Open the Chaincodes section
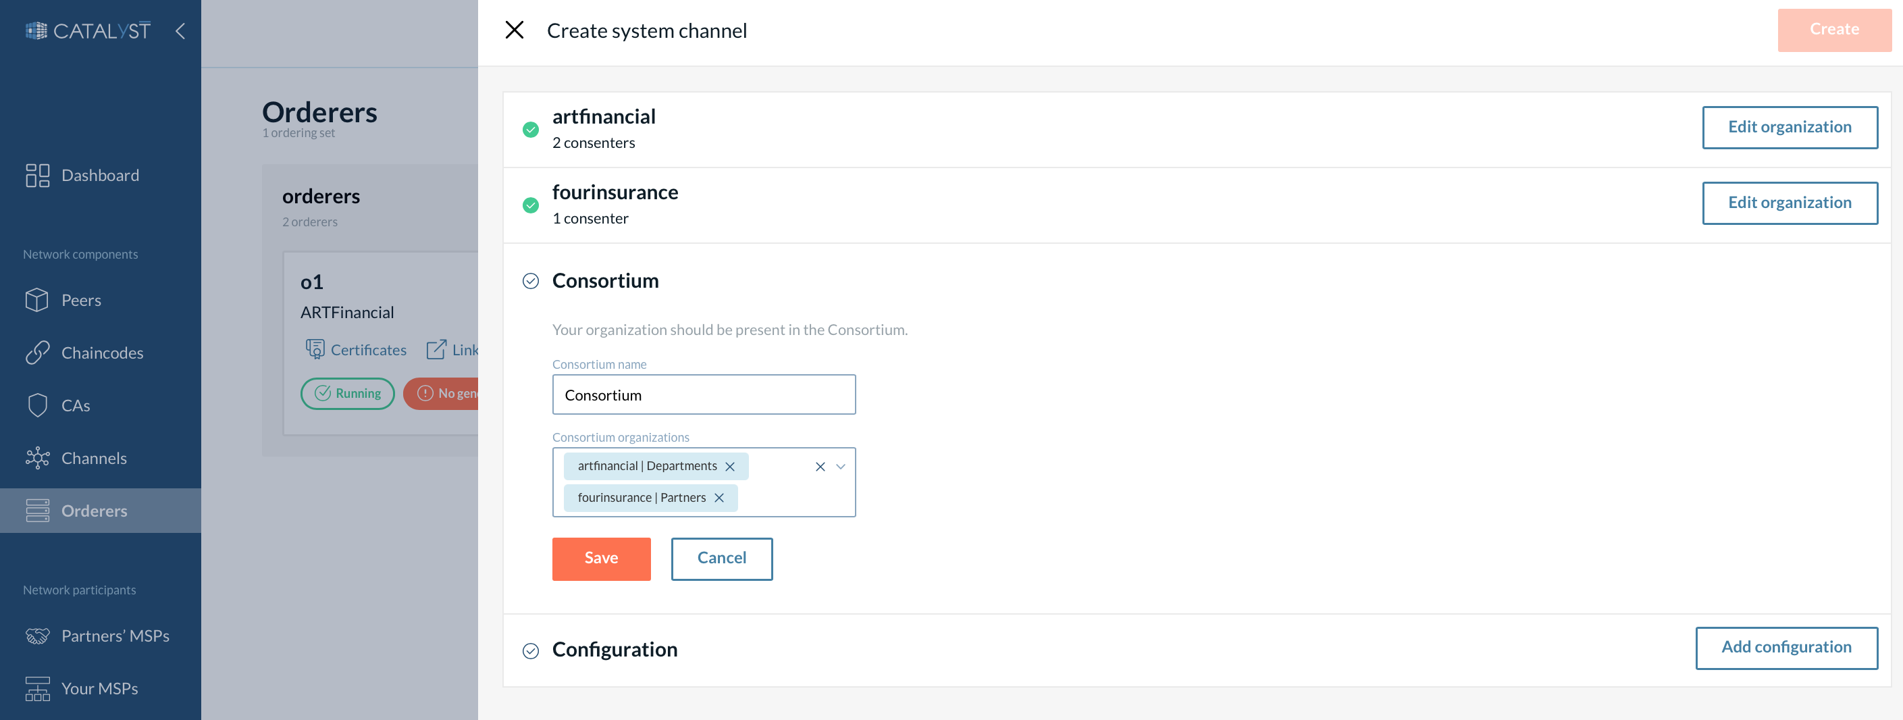This screenshot has width=1903, height=720. click(102, 353)
